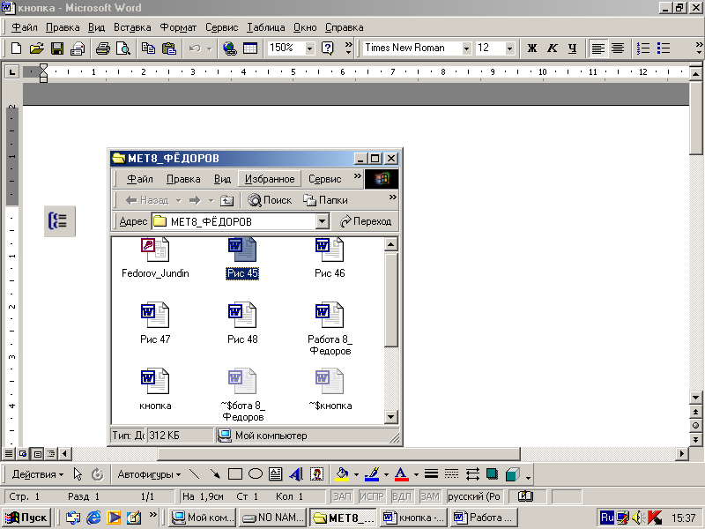Click Поиск button in explorer
This screenshot has width=705, height=529.
click(x=270, y=200)
